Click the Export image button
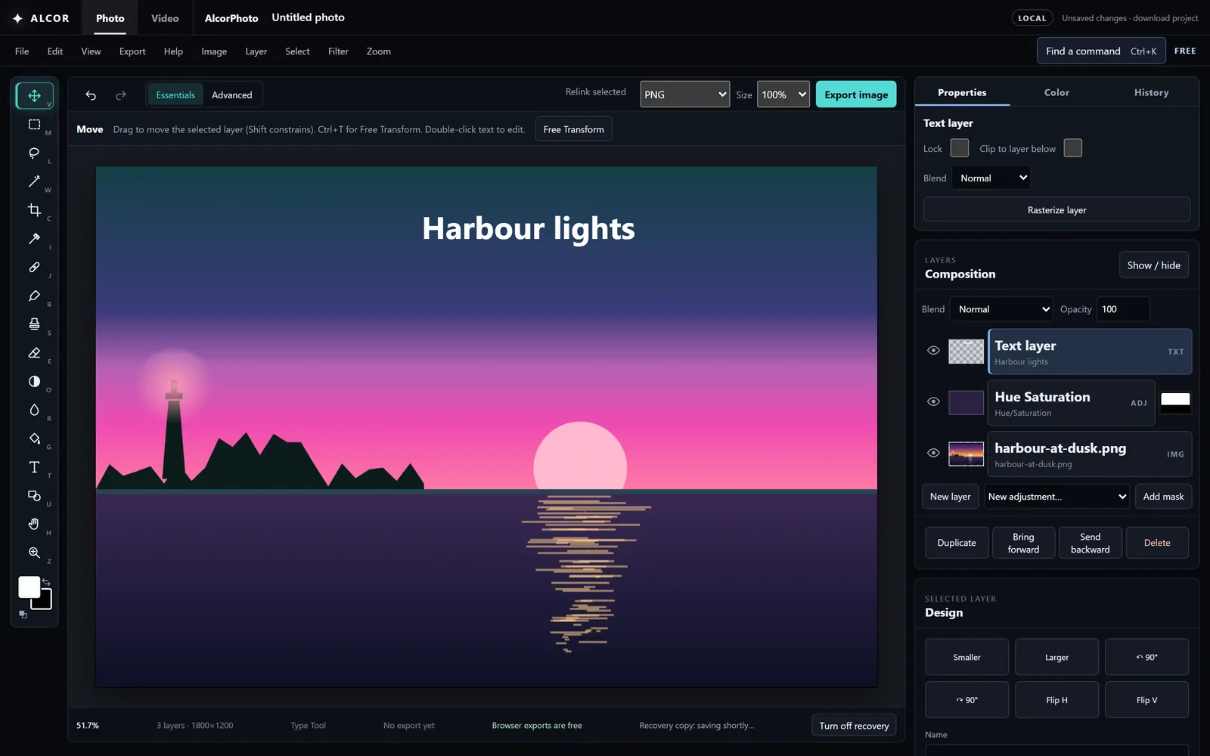 856,94
